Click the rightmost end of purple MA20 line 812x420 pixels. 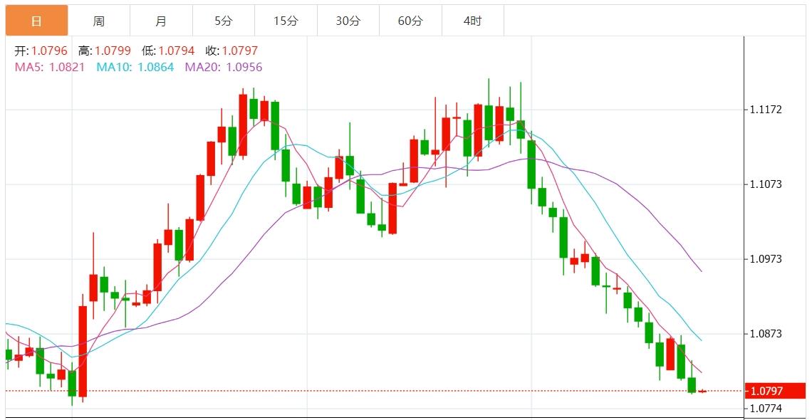702,271
